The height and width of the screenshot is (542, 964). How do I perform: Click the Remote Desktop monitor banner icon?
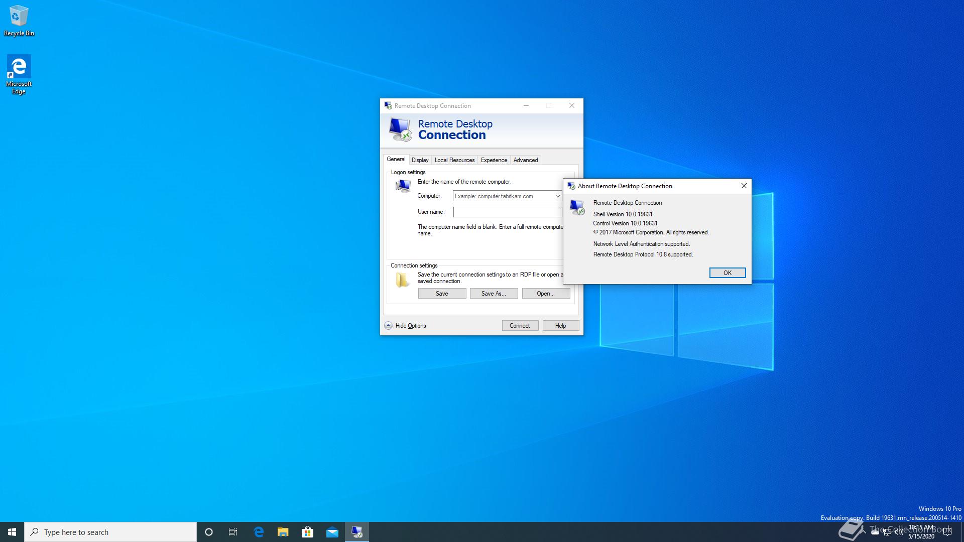click(401, 129)
